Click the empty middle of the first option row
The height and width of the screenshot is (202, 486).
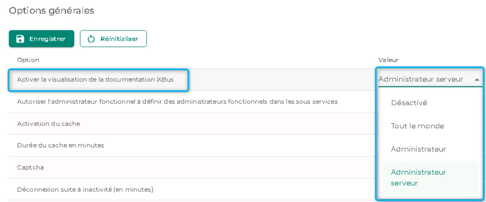280,79
